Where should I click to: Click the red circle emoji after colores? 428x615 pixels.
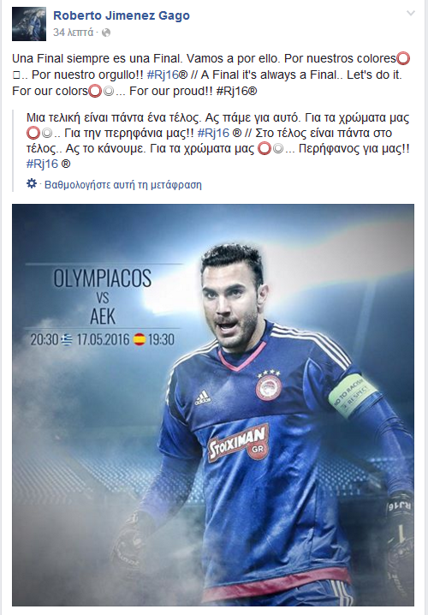(403, 59)
